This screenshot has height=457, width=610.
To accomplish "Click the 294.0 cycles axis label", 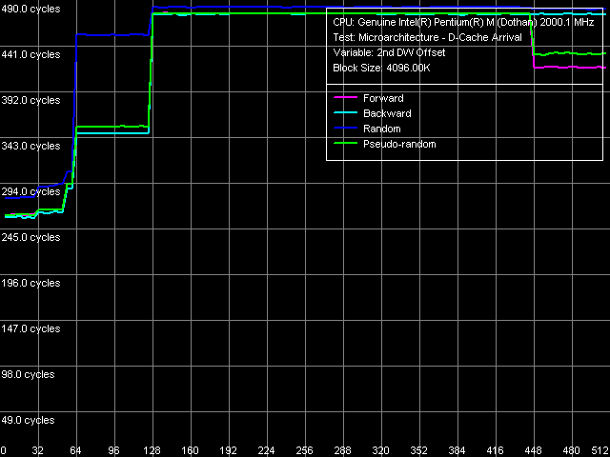I will pos(30,192).
